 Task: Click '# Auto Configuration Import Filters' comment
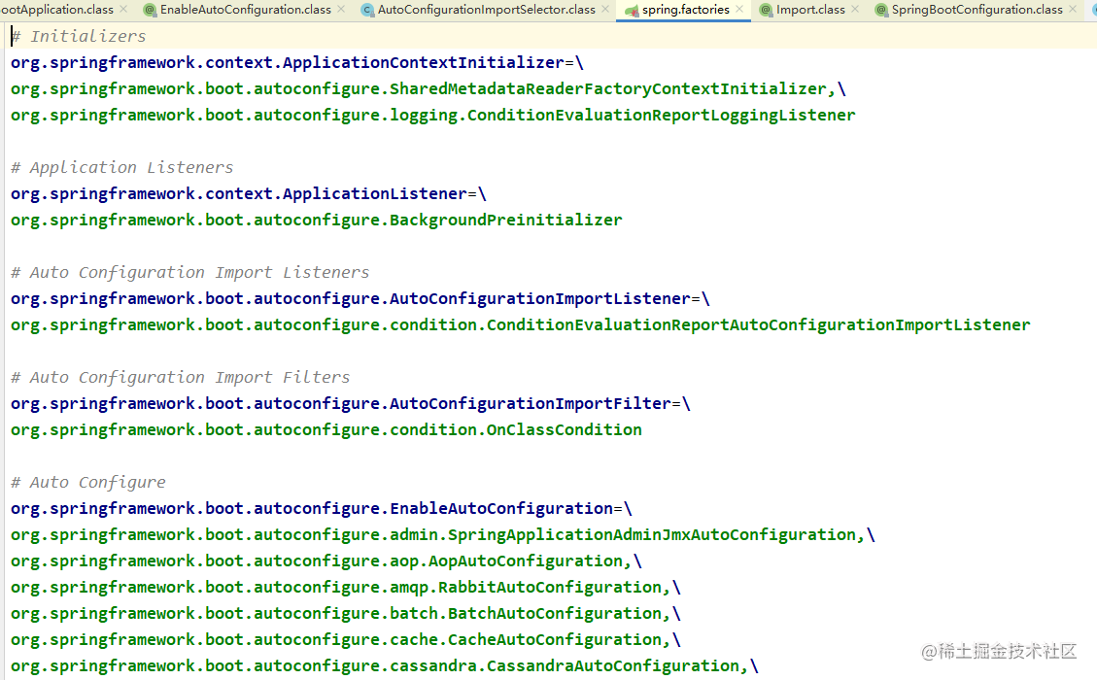click(x=180, y=378)
